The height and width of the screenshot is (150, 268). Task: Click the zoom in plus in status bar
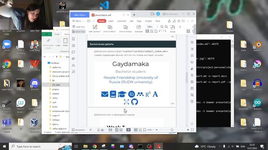coord(188,130)
